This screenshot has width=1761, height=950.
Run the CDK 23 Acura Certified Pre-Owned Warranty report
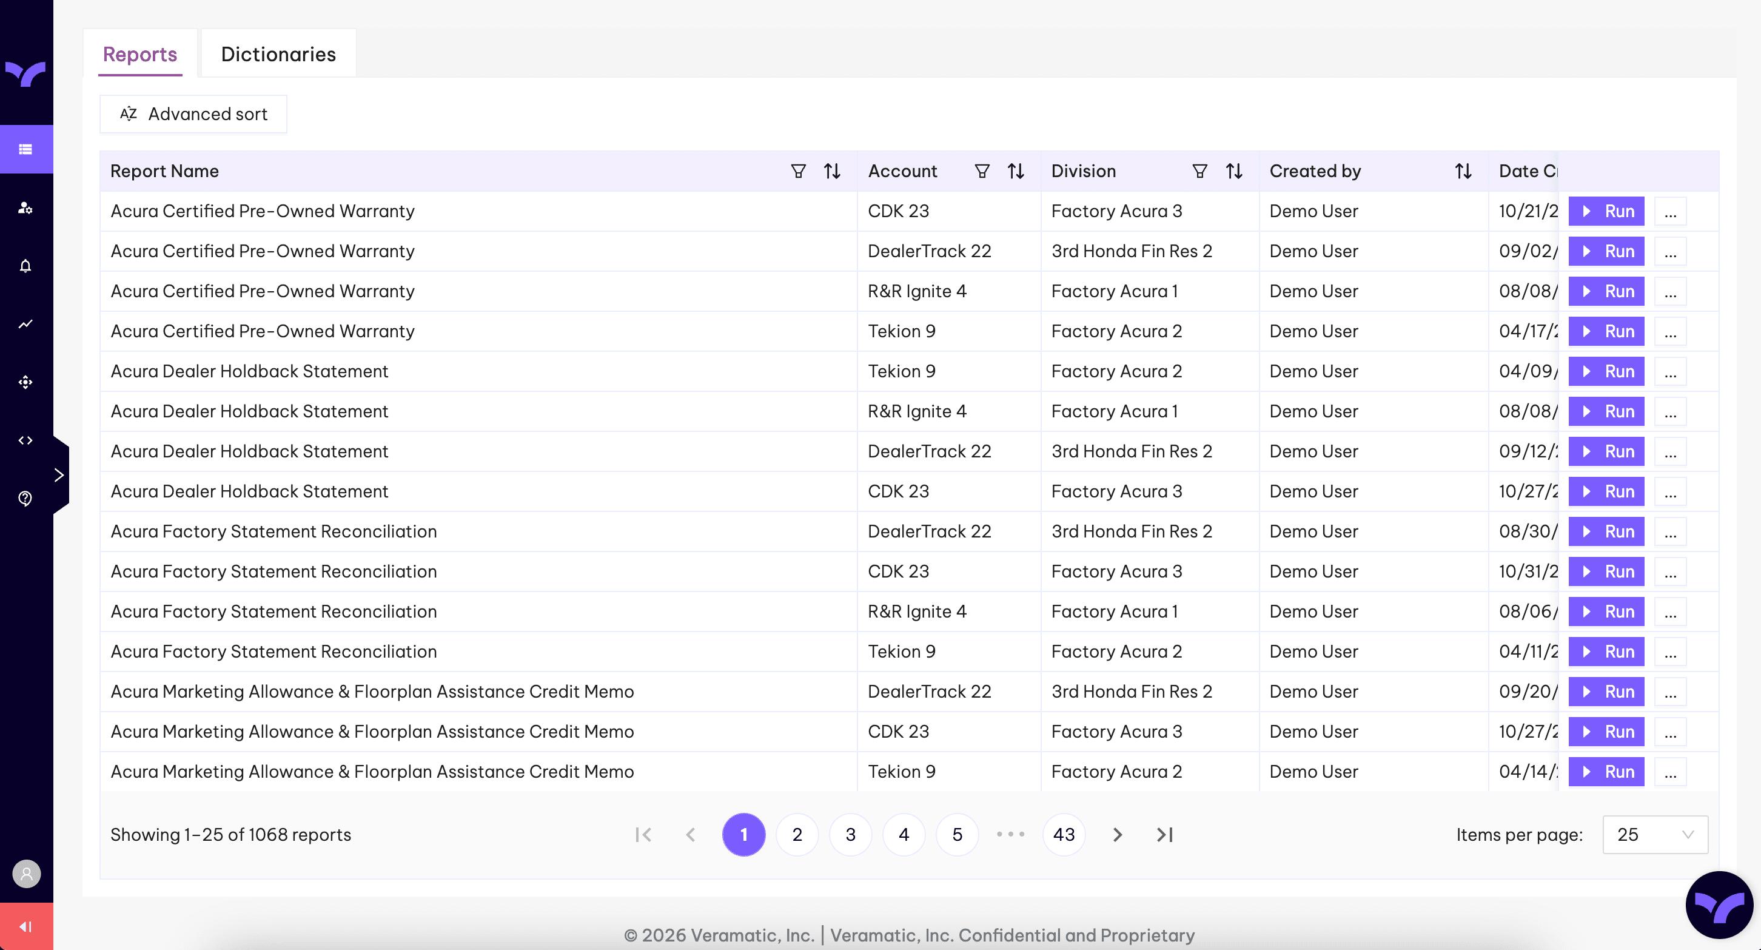pos(1606,211)
